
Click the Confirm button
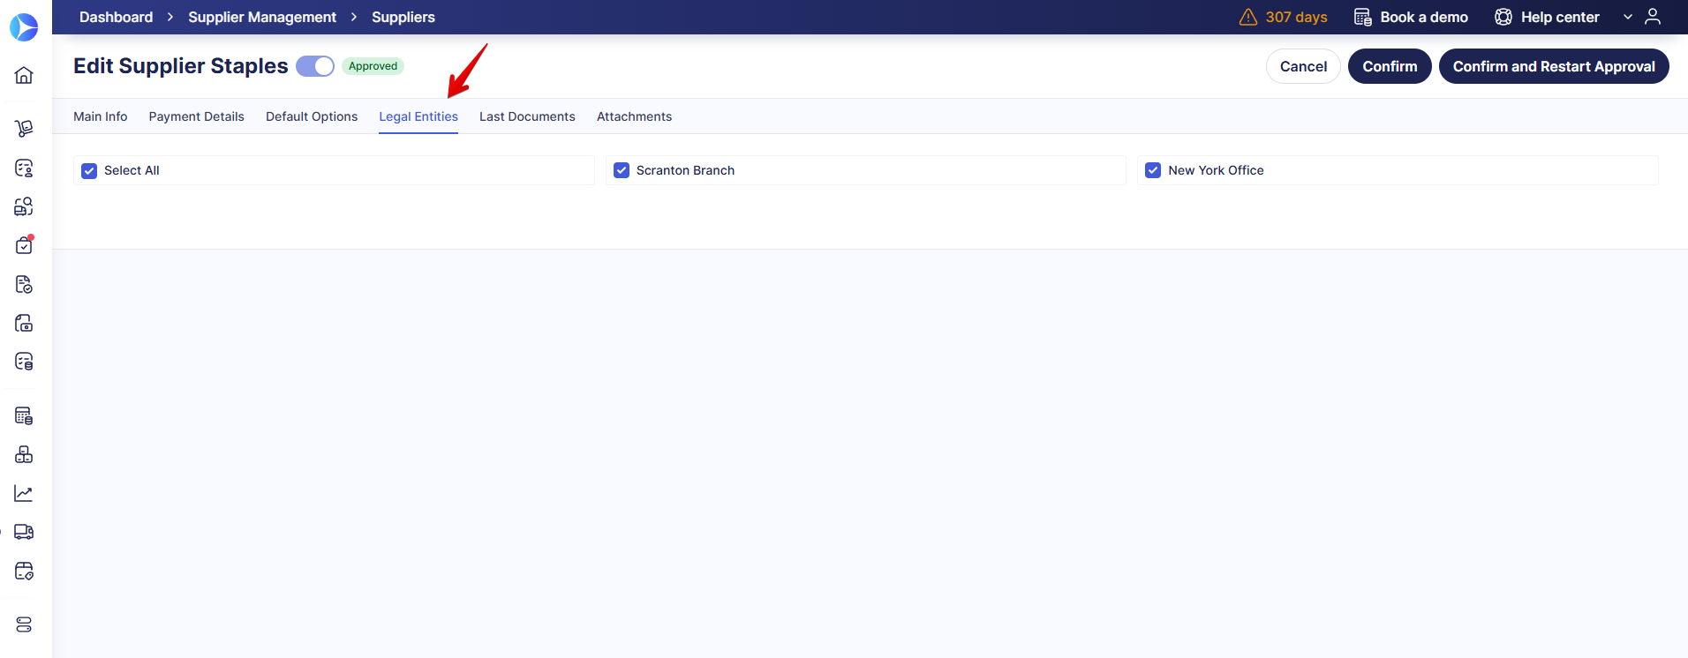coord(1390,66)
